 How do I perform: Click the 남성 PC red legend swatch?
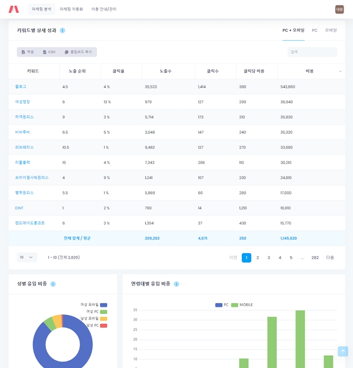click(x=104, y=326)
